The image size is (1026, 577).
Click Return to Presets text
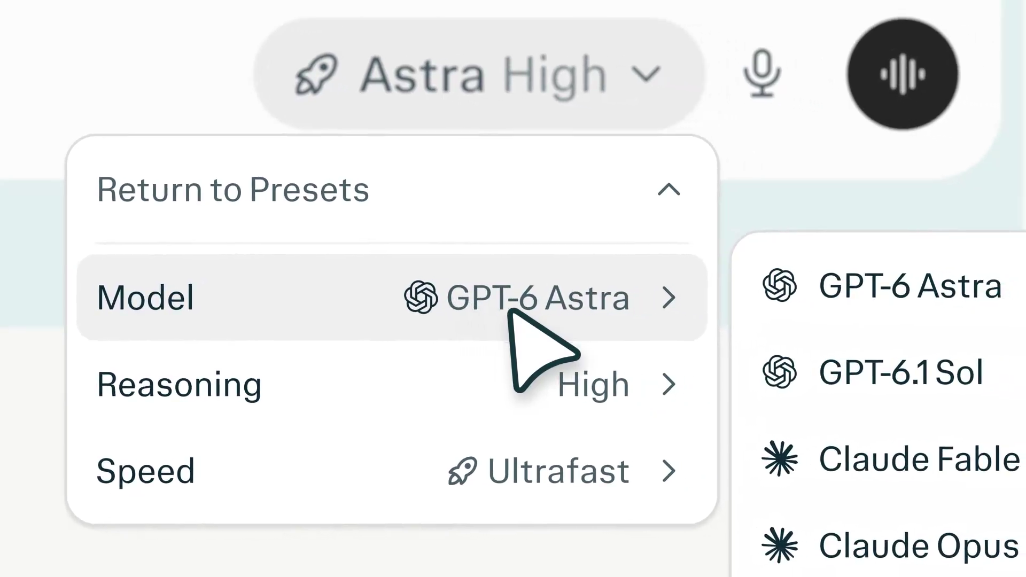233,190
